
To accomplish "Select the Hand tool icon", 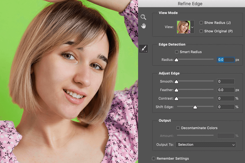I will [143, 26].
